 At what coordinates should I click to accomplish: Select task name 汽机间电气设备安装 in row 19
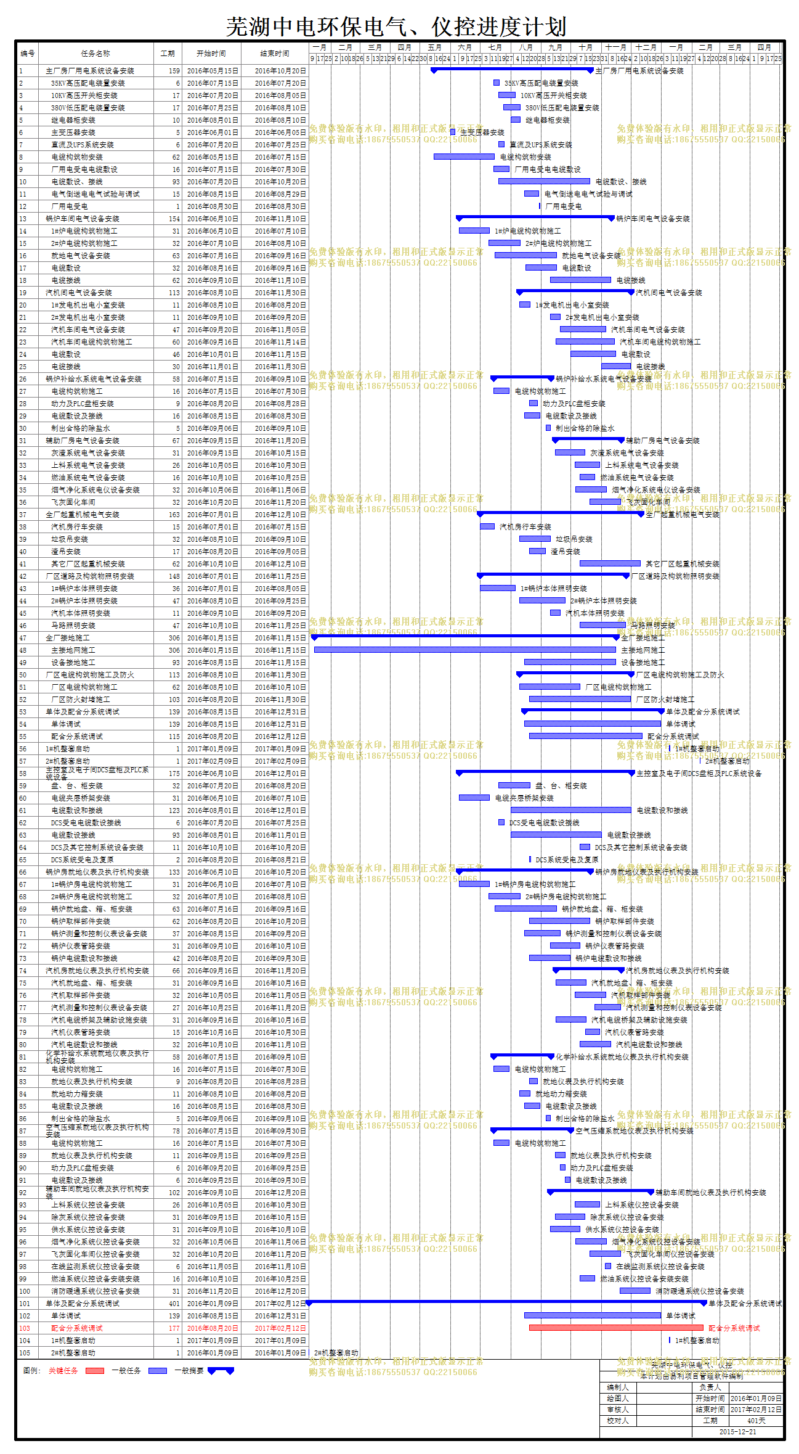tap(79, 293)
